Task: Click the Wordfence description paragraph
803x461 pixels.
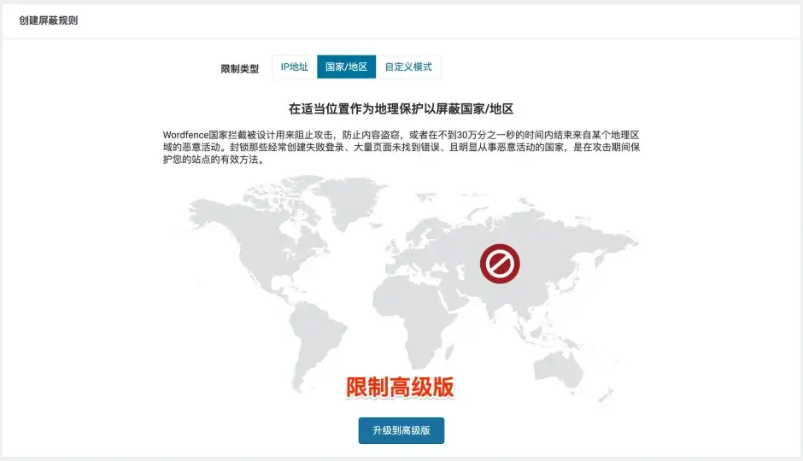Action: (401, 147)
